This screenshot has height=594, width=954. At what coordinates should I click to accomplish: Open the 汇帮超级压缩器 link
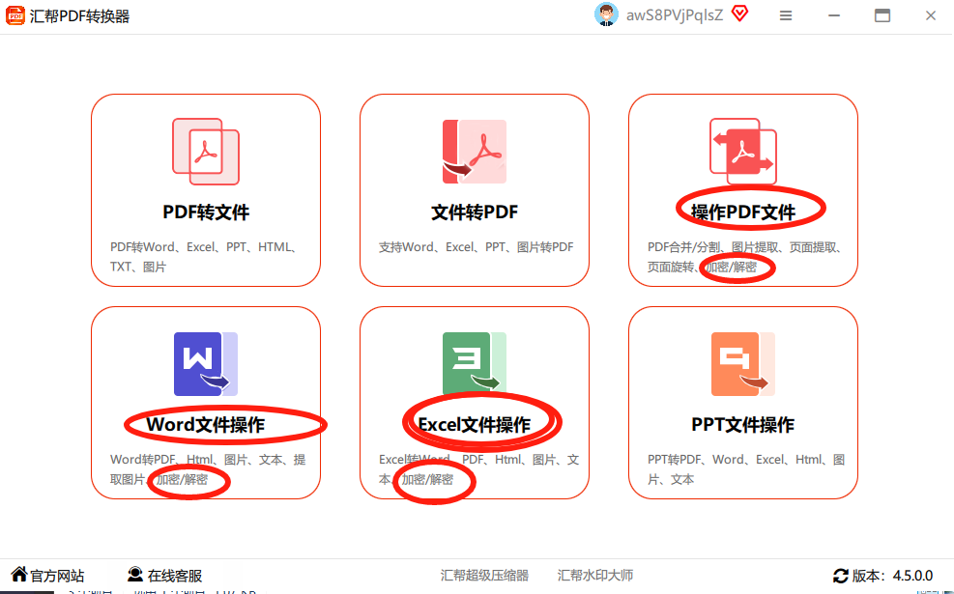pyautogui.click(x=484, y=575)
